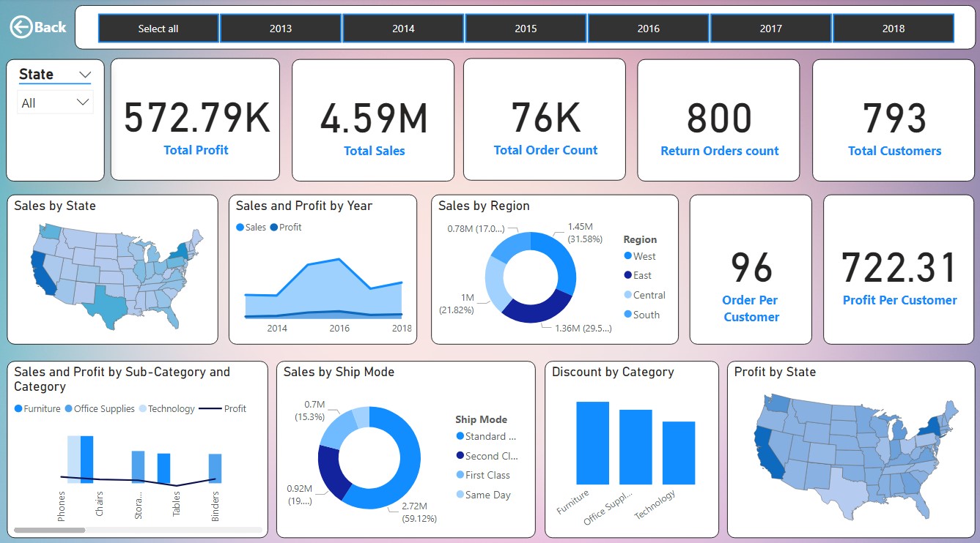Click the Standard ship mode legend marker
Viewport: 980px width, 543px height.
tap(461, 436)
